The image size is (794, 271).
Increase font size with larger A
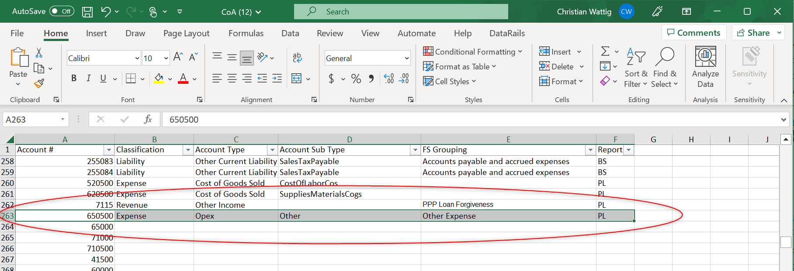click(178, 57)
